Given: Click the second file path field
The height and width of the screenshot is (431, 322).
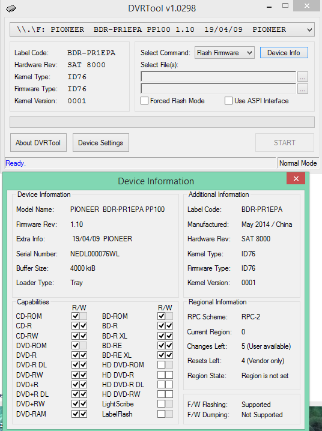Looking at the screenshot, I should [x=218, y=88].
